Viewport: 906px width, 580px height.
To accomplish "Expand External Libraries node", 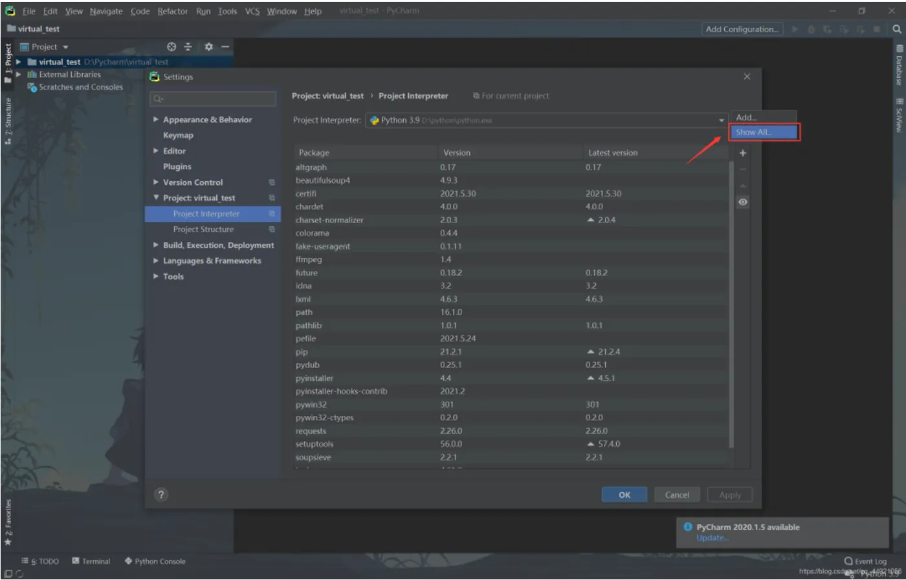I will click(x=19, y=74).
